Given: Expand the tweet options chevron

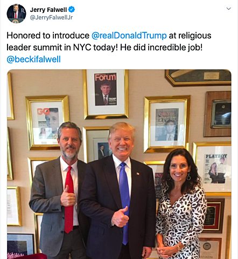Looking at the screenshot, I should (x=228, y=9).
